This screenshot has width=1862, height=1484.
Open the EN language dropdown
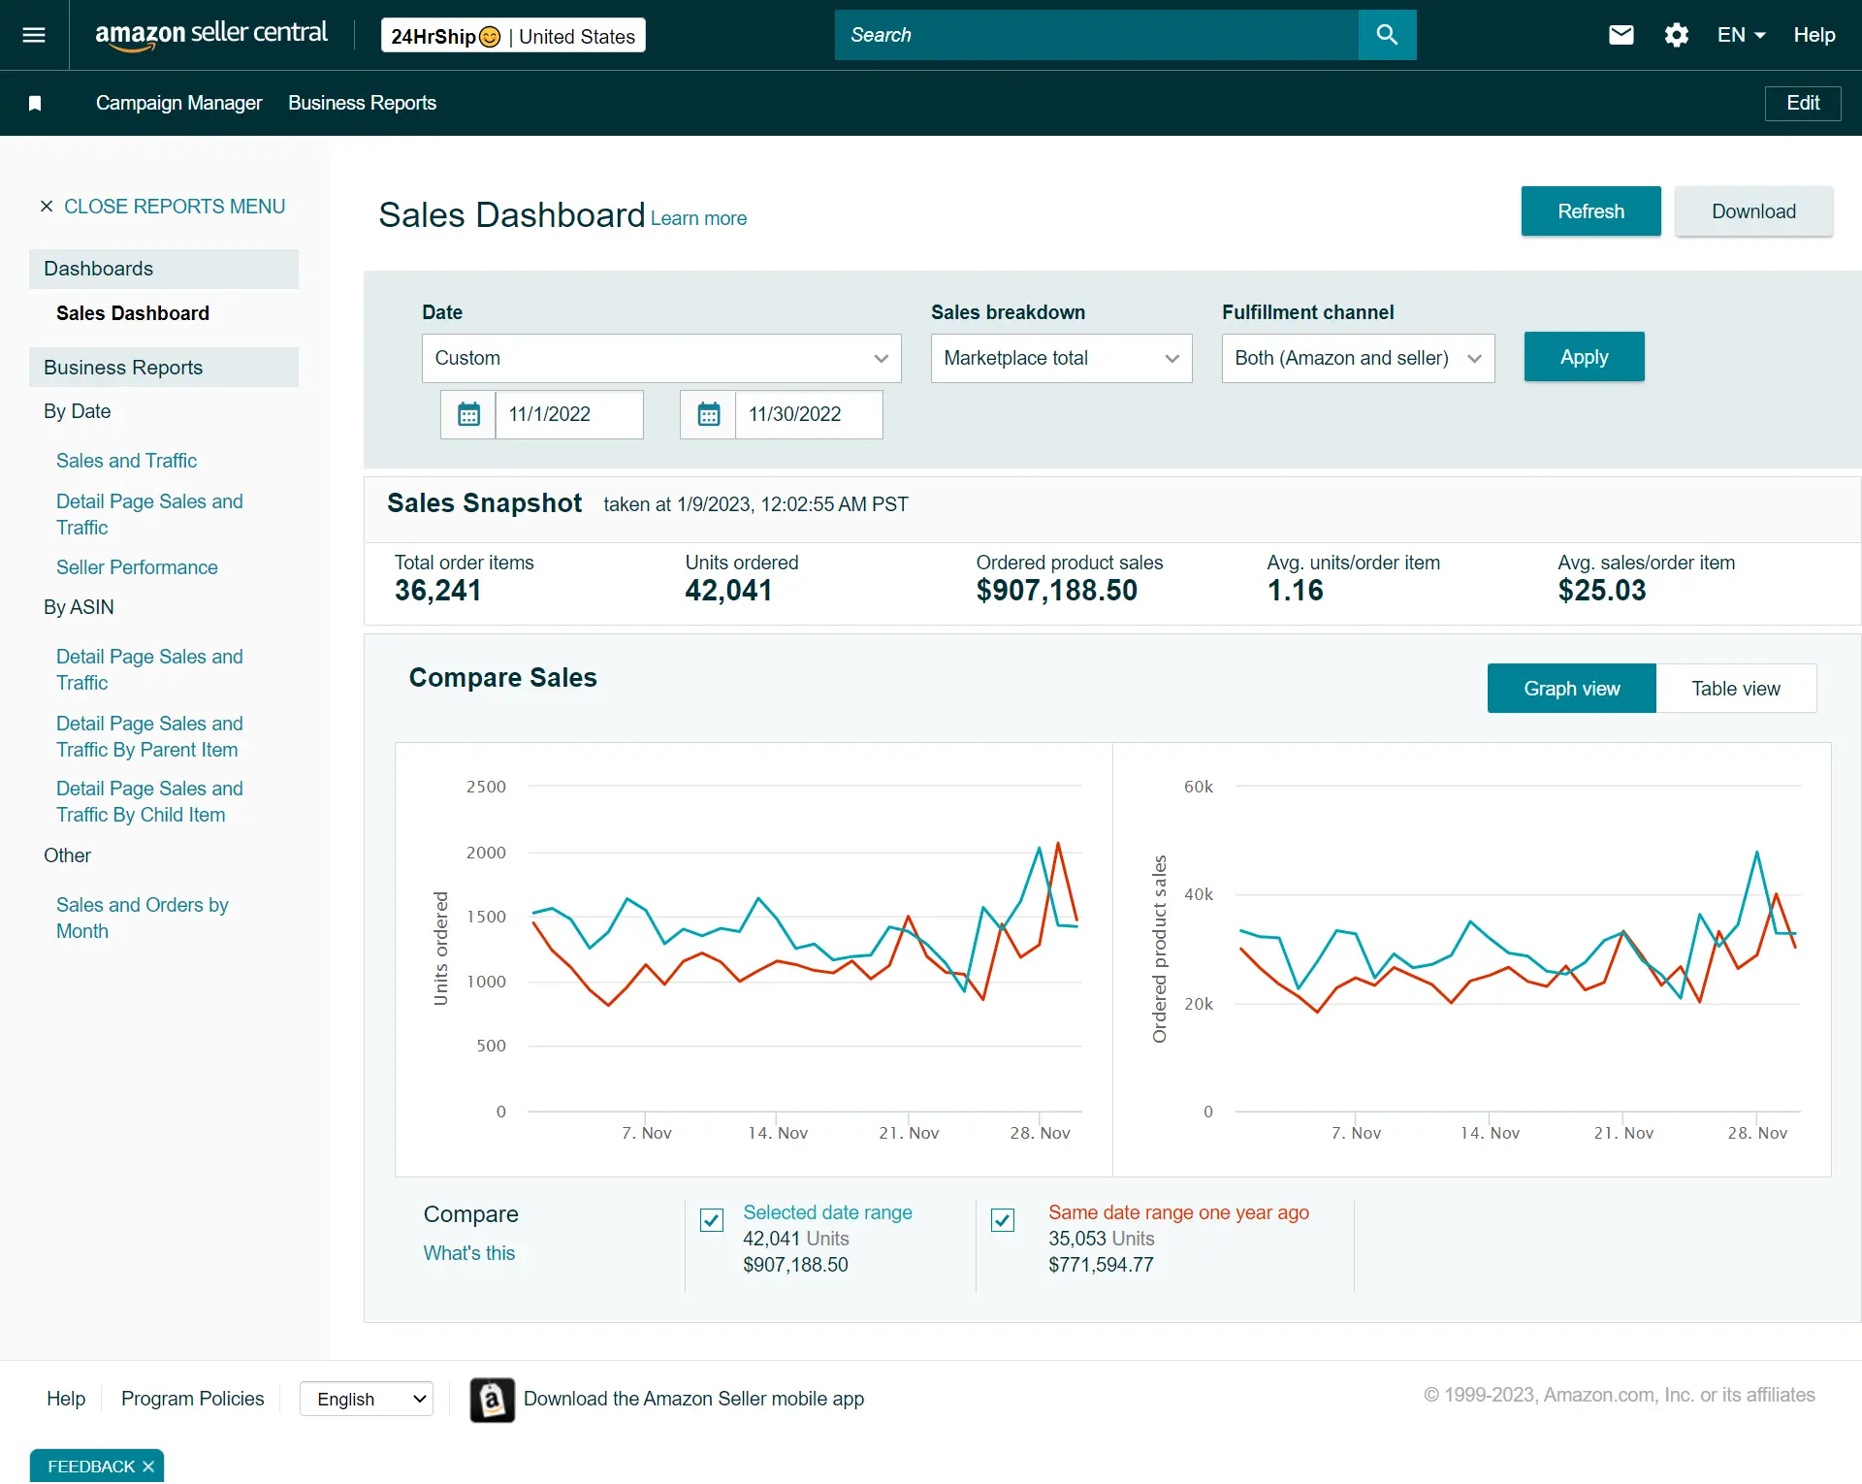click(x=1741, y=35)
